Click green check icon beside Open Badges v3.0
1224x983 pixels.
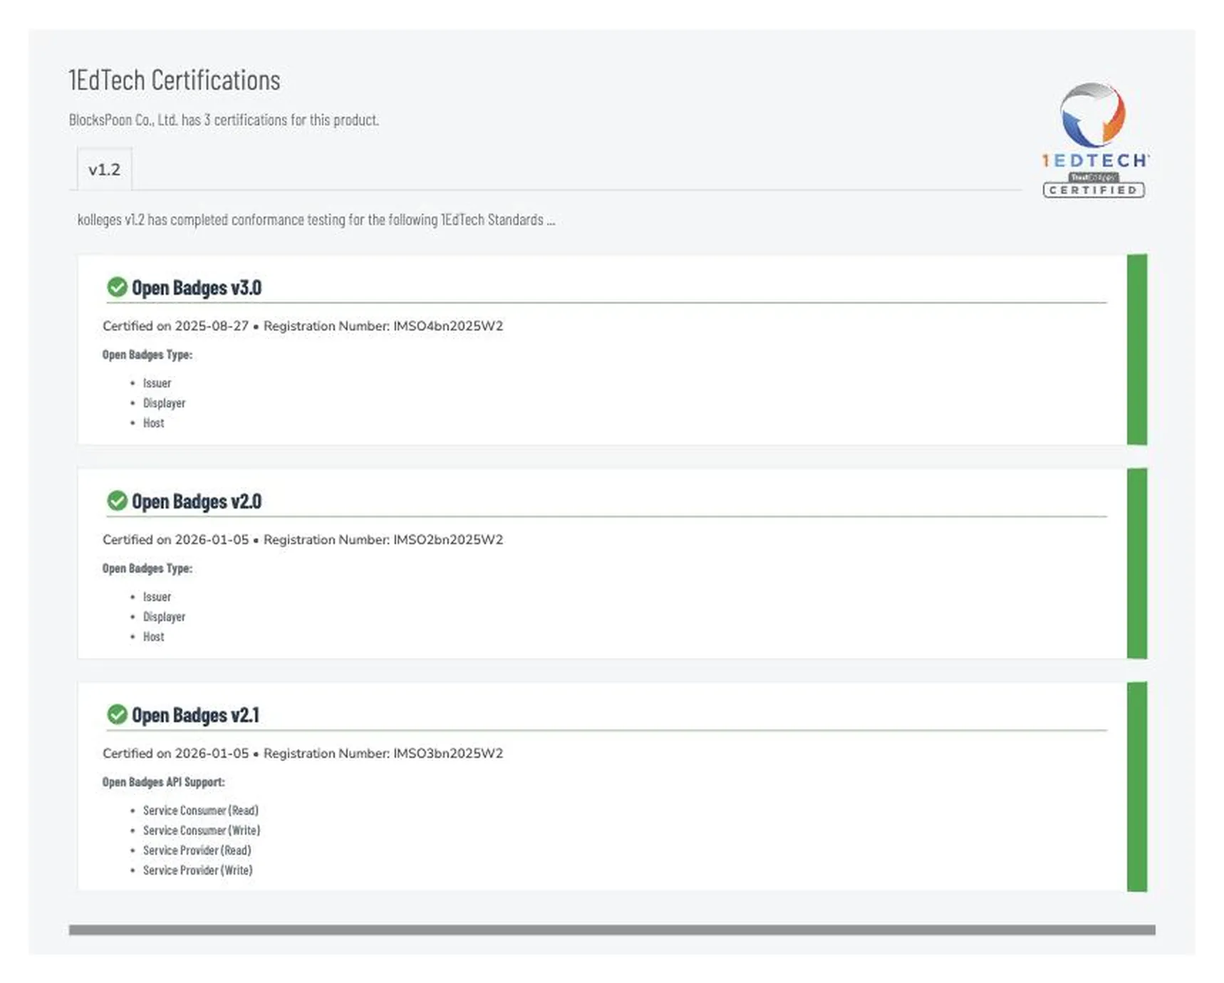click(117, 287)
